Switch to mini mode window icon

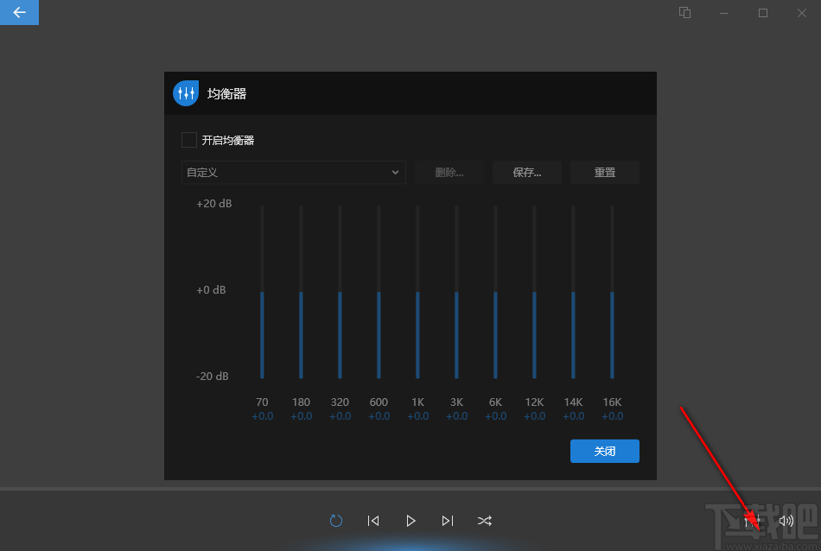tap(684, 13)
